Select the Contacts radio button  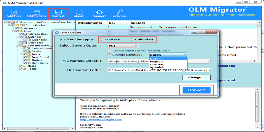click(x=101, y=40)
